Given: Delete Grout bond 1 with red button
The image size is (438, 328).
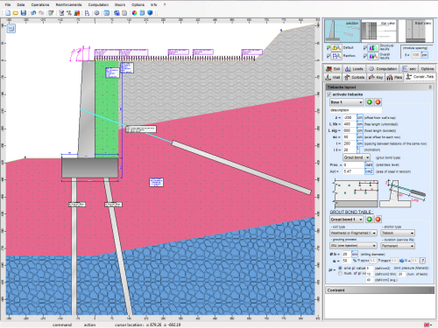Looking at the screenshot, I should pyautogui.click(x=378, y=219).
